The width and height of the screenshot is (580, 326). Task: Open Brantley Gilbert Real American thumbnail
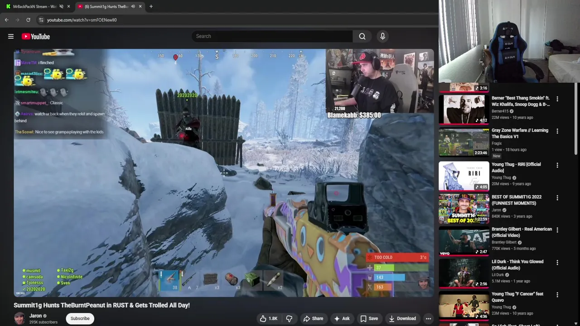(x=464, y=241)
